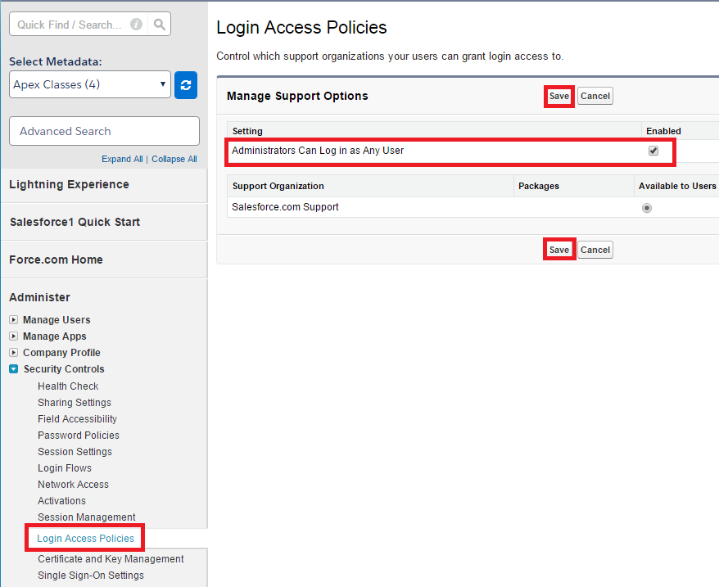Collapse the Security Controls section arrow
This screenshot has height=587, width=719.
(x=14, y=369)
